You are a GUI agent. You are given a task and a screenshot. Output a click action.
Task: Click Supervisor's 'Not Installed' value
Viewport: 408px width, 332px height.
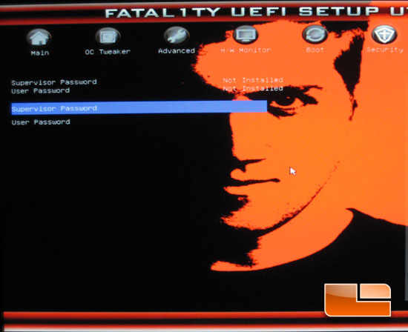253,80
